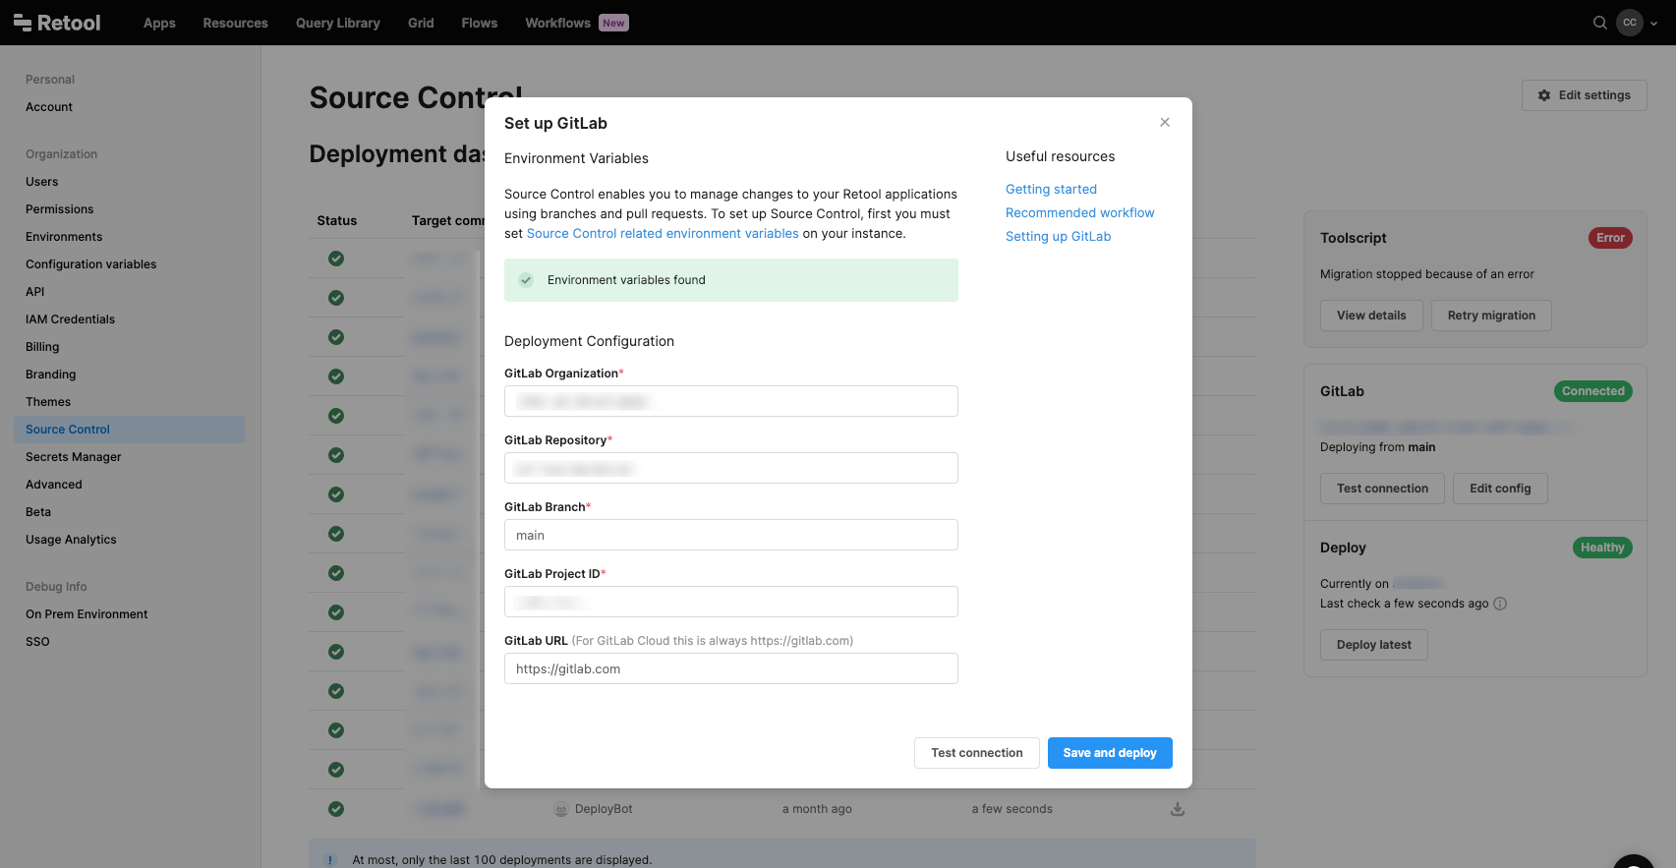Focus the GitLab Organization field
This screenshot has width=1676, height=868.
[731, 401]
